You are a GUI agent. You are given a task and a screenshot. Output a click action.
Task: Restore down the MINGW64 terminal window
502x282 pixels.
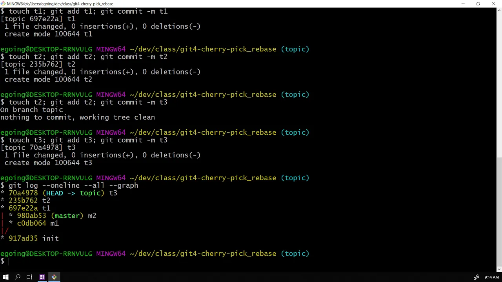[478, 4]
